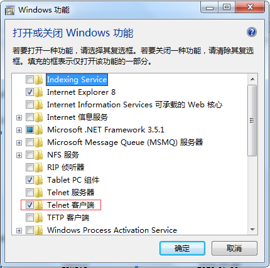Click the folder icon beside Internet Explorer 8
Screen dimensions: 270x268
[x=39, y=92]
